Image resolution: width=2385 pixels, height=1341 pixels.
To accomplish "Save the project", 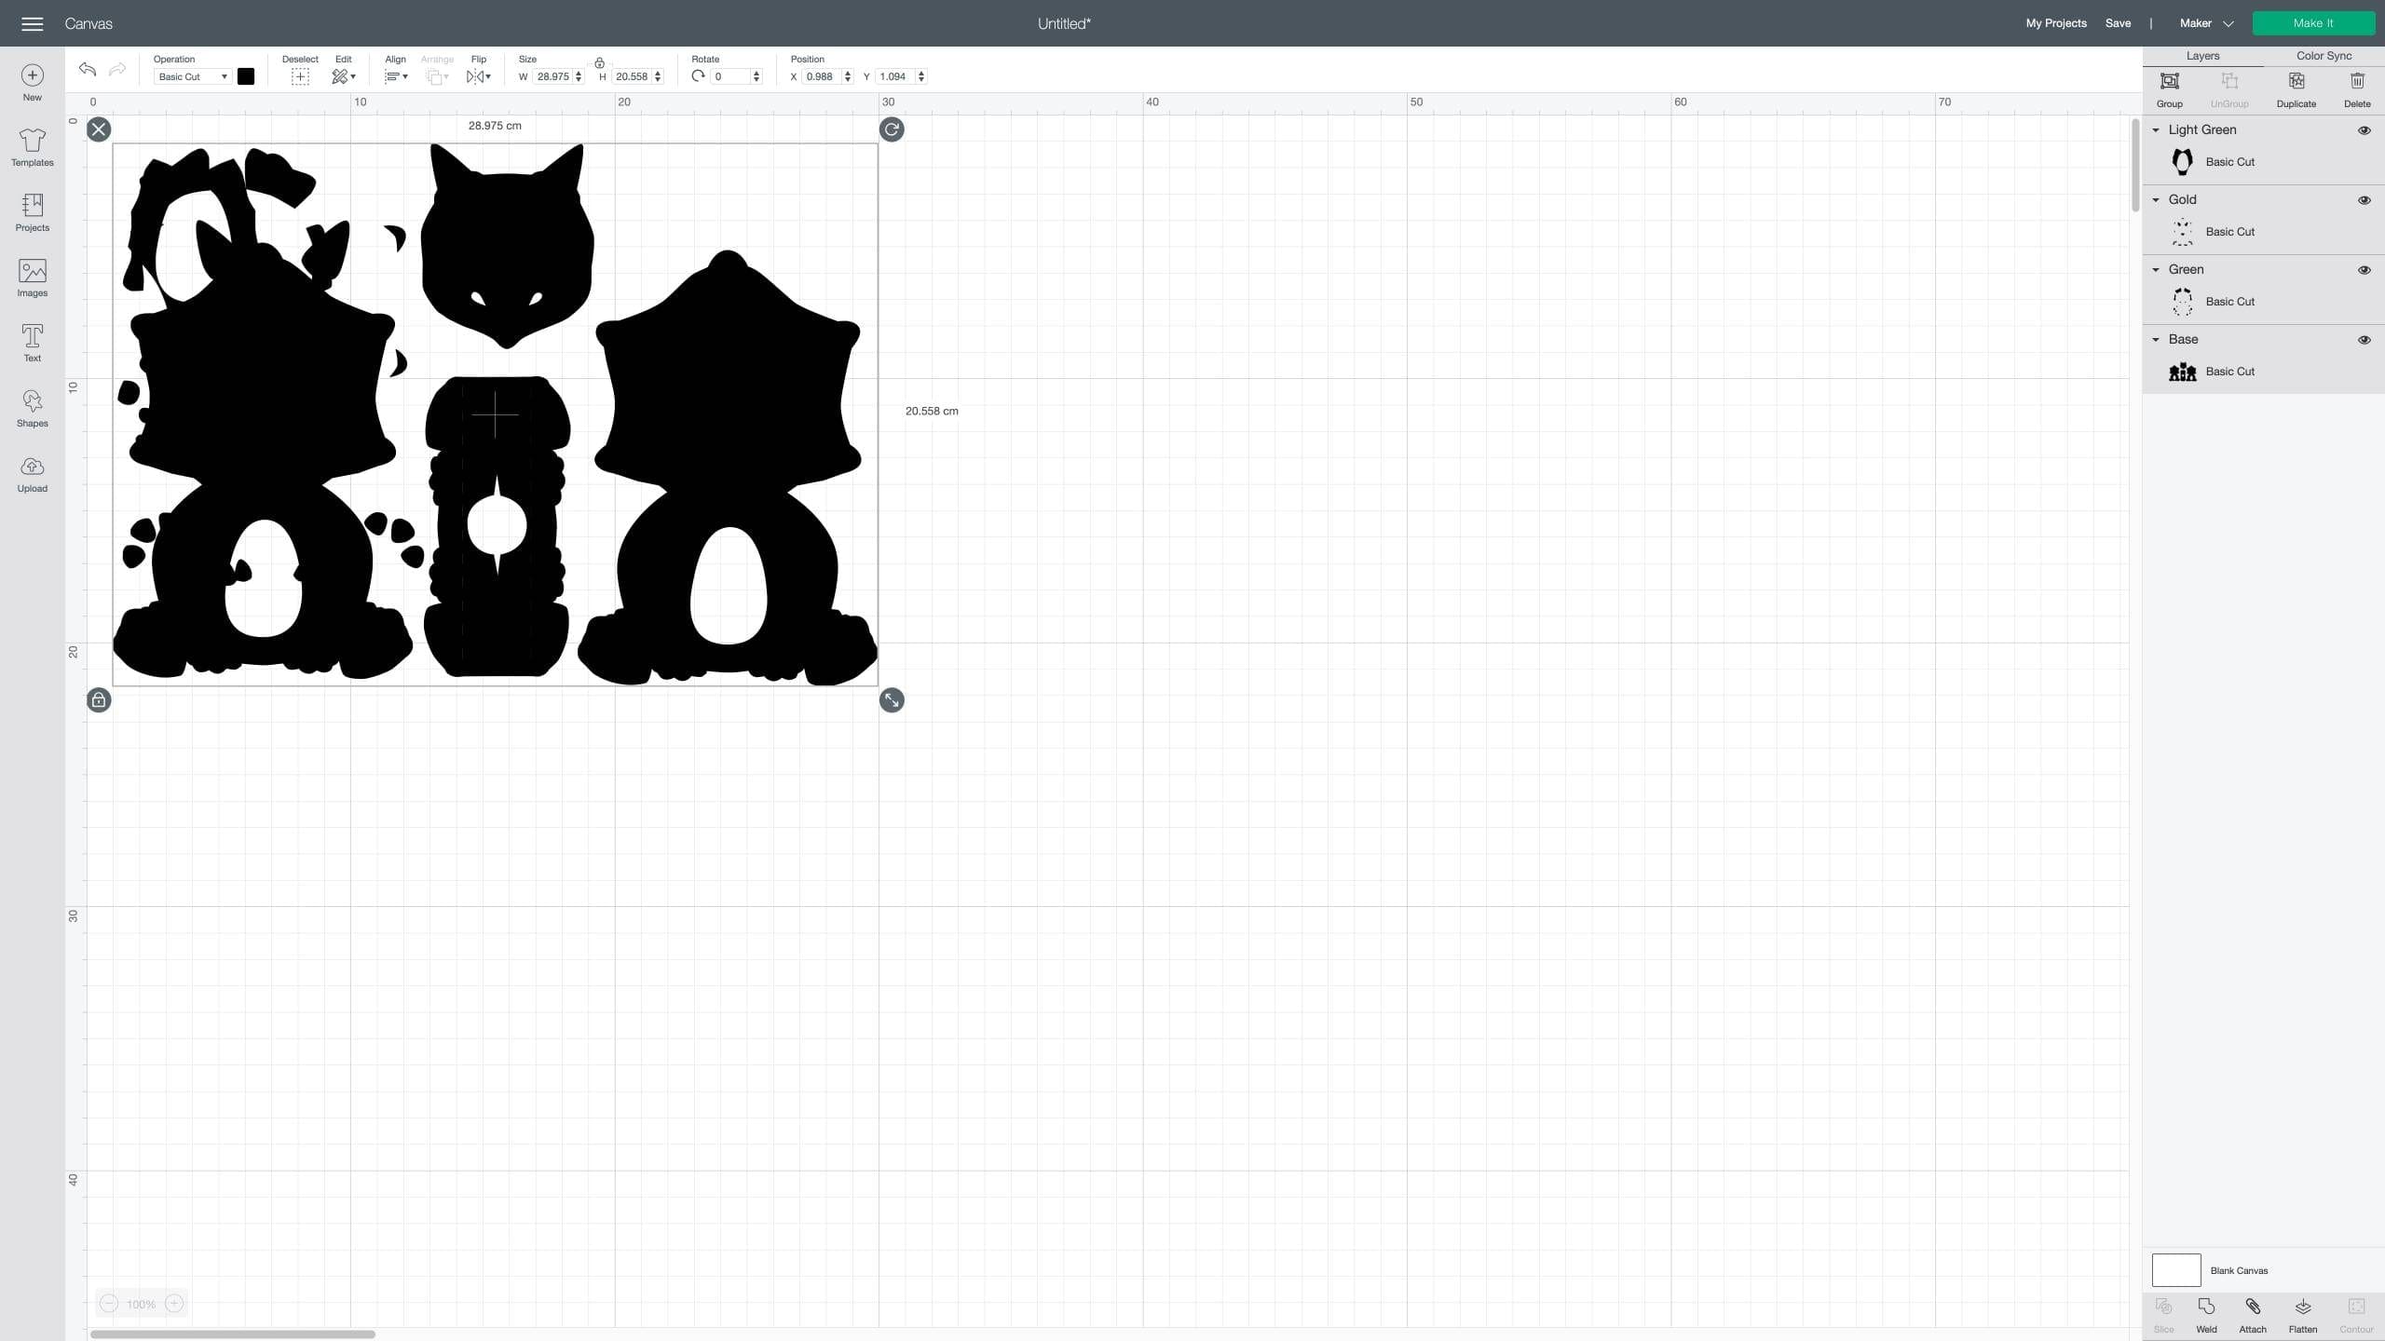I will [x=2118, y=23].
